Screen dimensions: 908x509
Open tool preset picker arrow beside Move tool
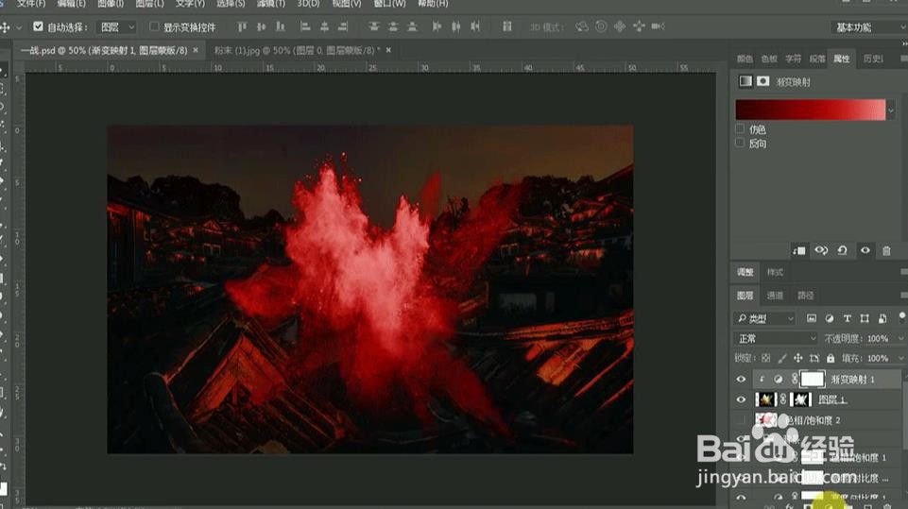click(19, 27)
